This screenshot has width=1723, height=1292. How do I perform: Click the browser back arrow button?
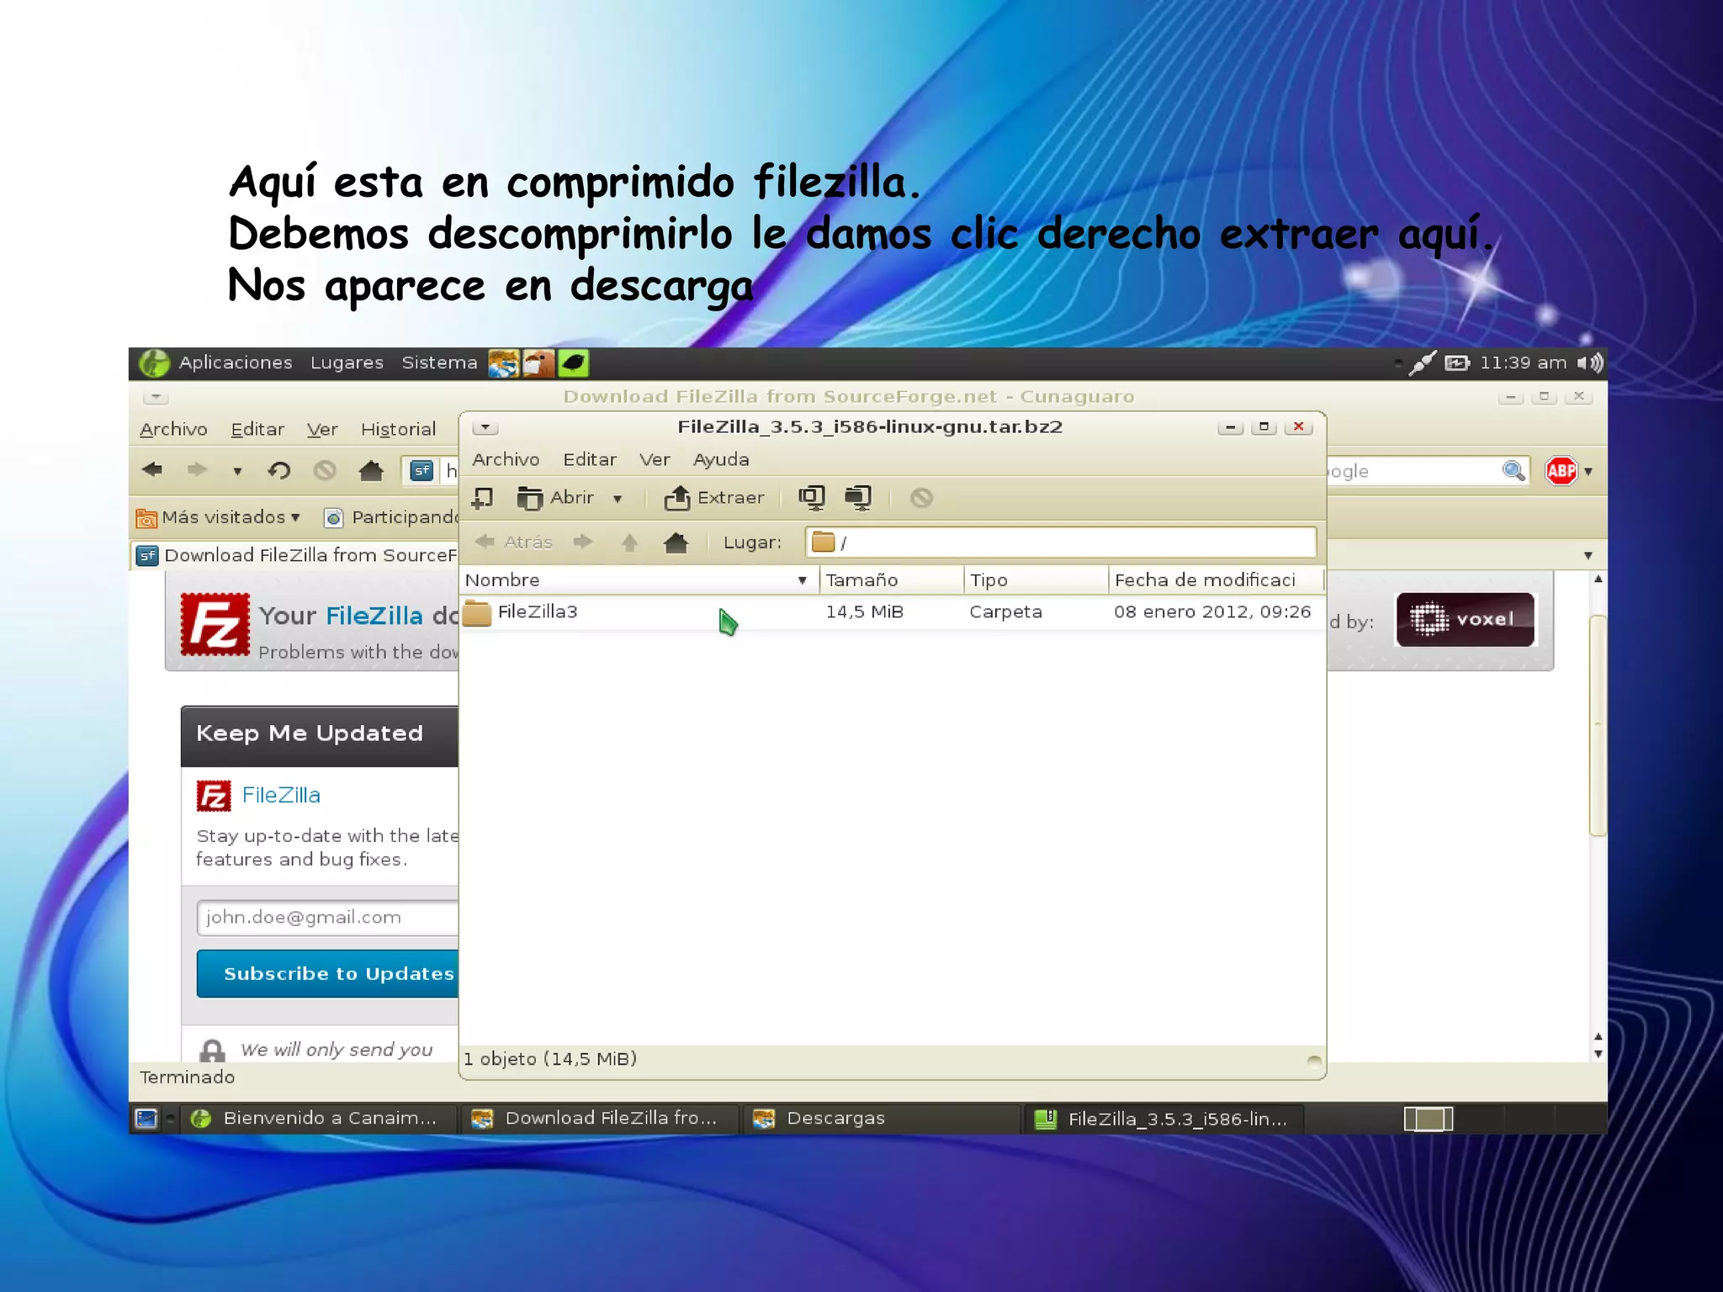tap(152, 470)
